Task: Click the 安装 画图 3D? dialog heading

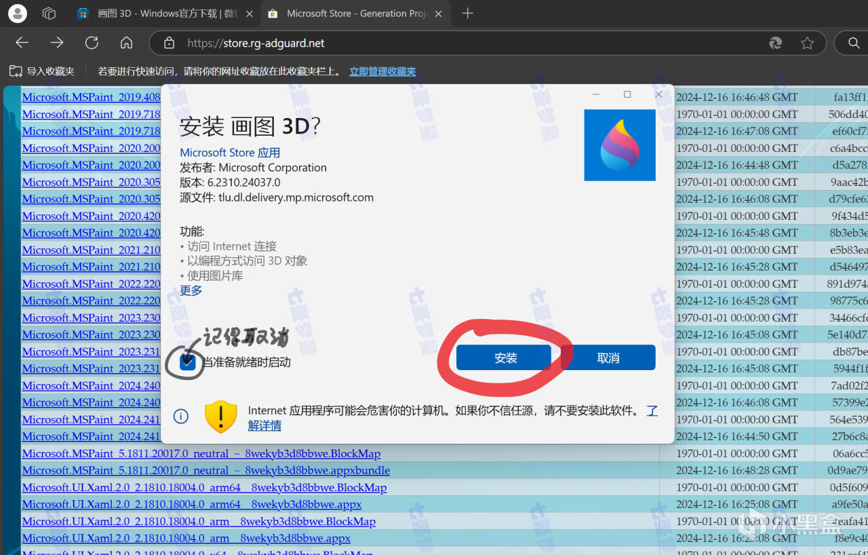Action: [x=250, y=127]
